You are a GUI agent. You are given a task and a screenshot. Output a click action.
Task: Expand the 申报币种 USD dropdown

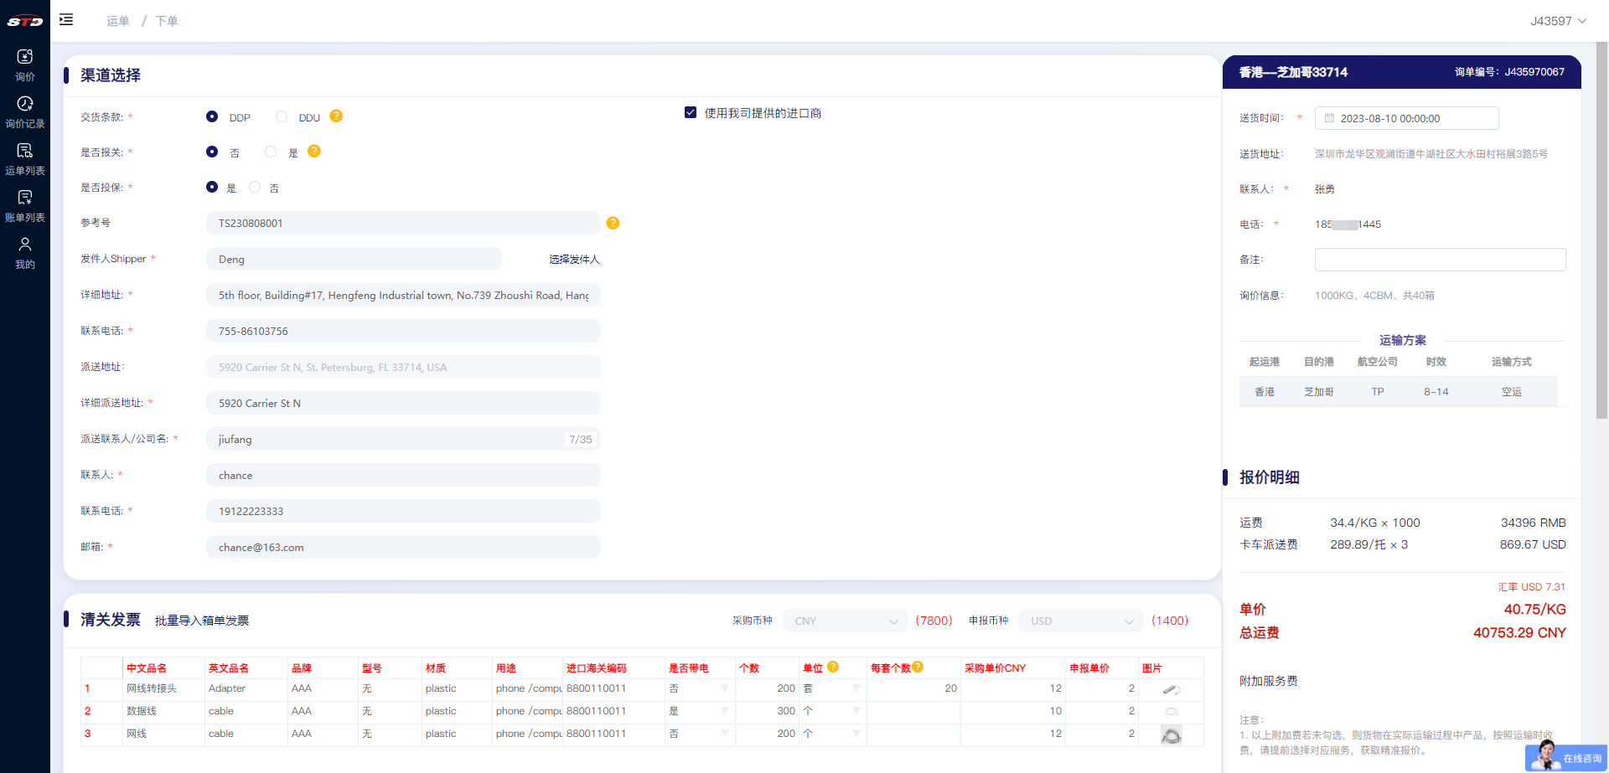(1080, 621)
